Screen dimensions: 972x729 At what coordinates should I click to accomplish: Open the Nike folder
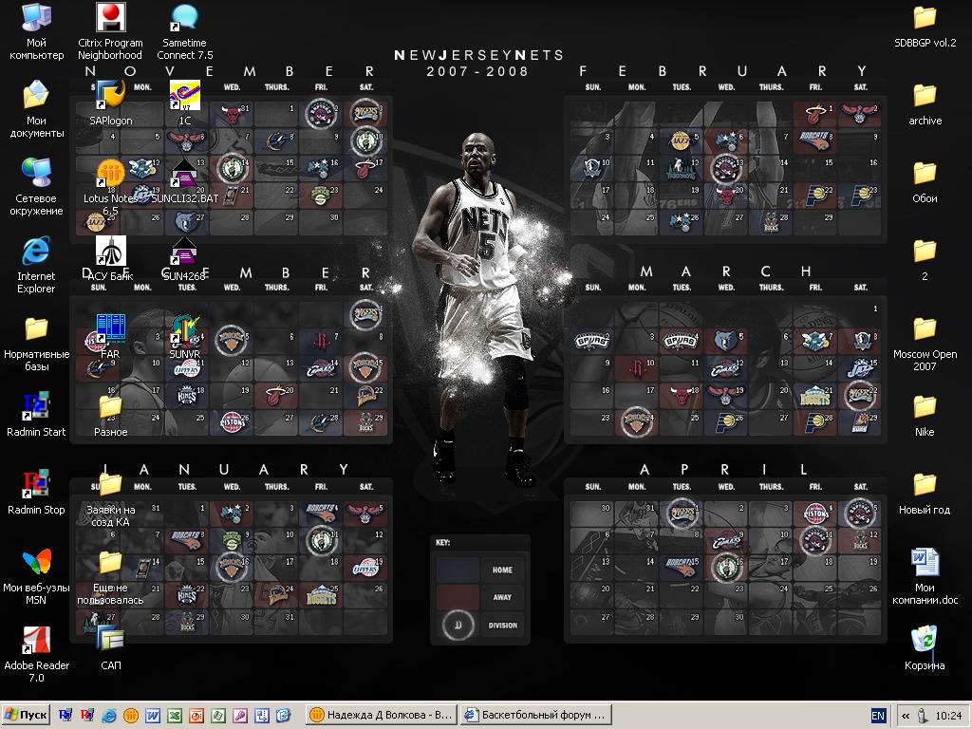pyautogui.click(x=925, y=415)
